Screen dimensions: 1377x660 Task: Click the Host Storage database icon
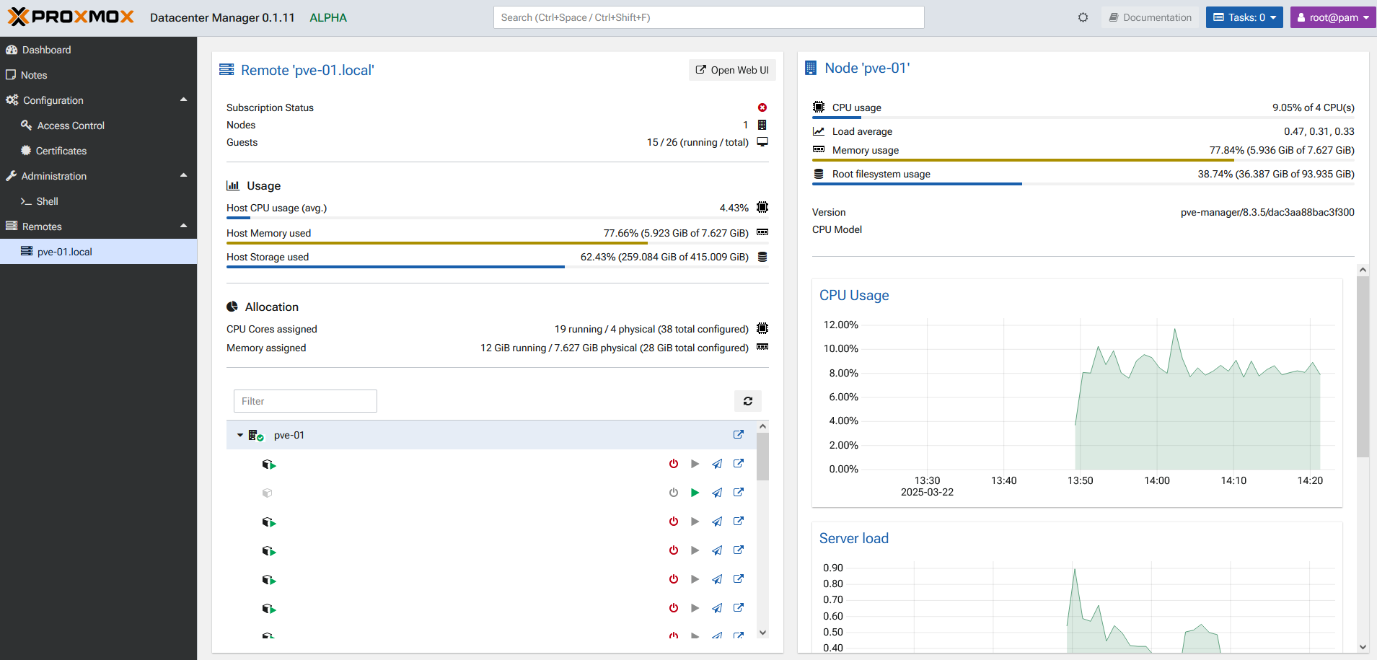(762, 257)
